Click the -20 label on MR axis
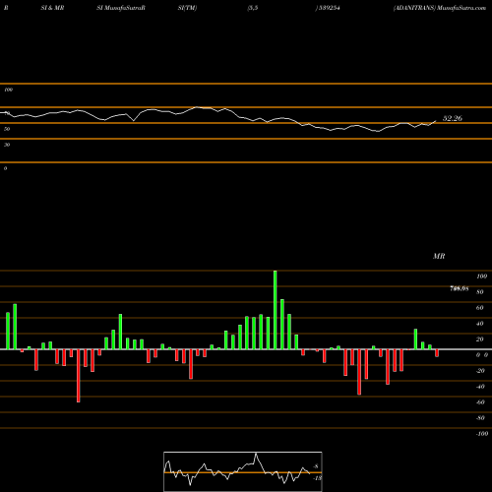This screenshot has width=492, height=492. click(x=480, y=371)
